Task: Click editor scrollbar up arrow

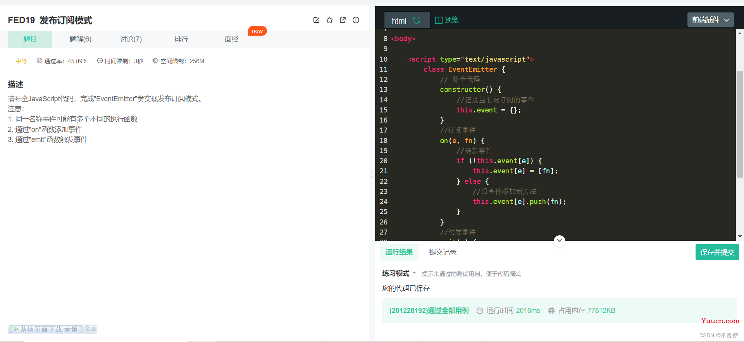Action: pyautogui.click(x=740, y=33)
